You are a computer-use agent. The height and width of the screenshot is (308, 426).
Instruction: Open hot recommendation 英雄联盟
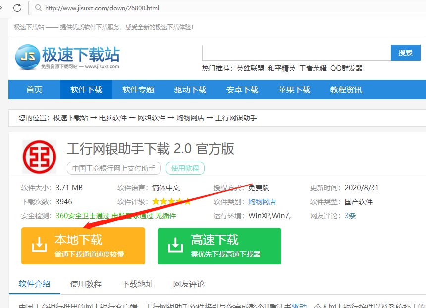coord(250,68)
